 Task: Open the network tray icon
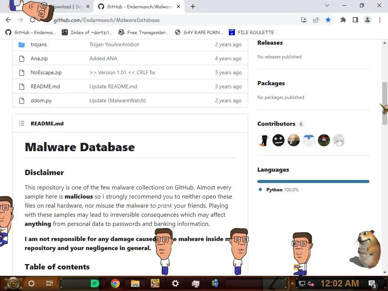point(302,283)
